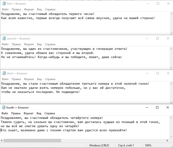Open the Правка menu in the fourth window
The height and width of the screenshot is (148, 173).
point(16,113)
